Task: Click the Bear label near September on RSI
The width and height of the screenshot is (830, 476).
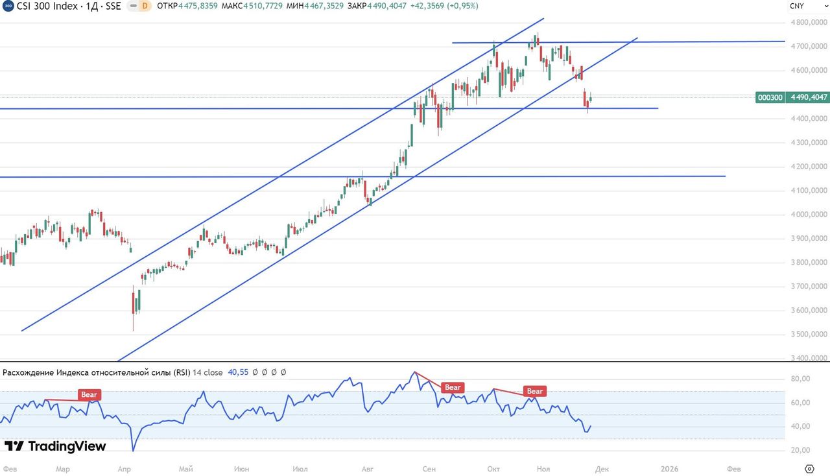Action: (x=452, y=388)
